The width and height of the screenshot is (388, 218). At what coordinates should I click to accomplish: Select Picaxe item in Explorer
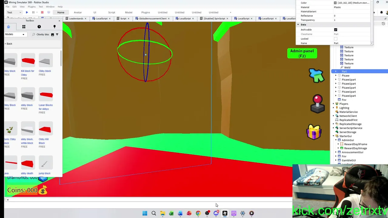(345, 76)
